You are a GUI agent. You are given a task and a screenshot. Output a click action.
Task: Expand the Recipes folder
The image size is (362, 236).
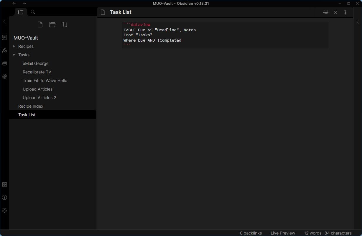tap(14, 46)
